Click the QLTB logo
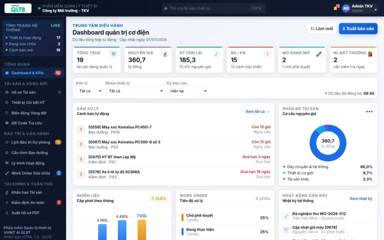384x240 pixels. pos(18,8)
